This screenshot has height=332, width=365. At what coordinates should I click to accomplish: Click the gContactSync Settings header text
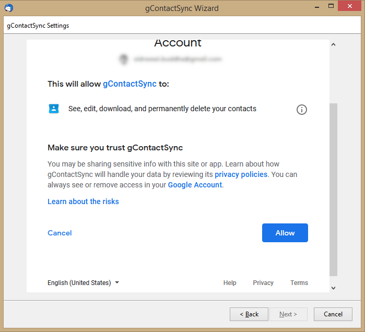pyautogui.click(x=38, y=26)
